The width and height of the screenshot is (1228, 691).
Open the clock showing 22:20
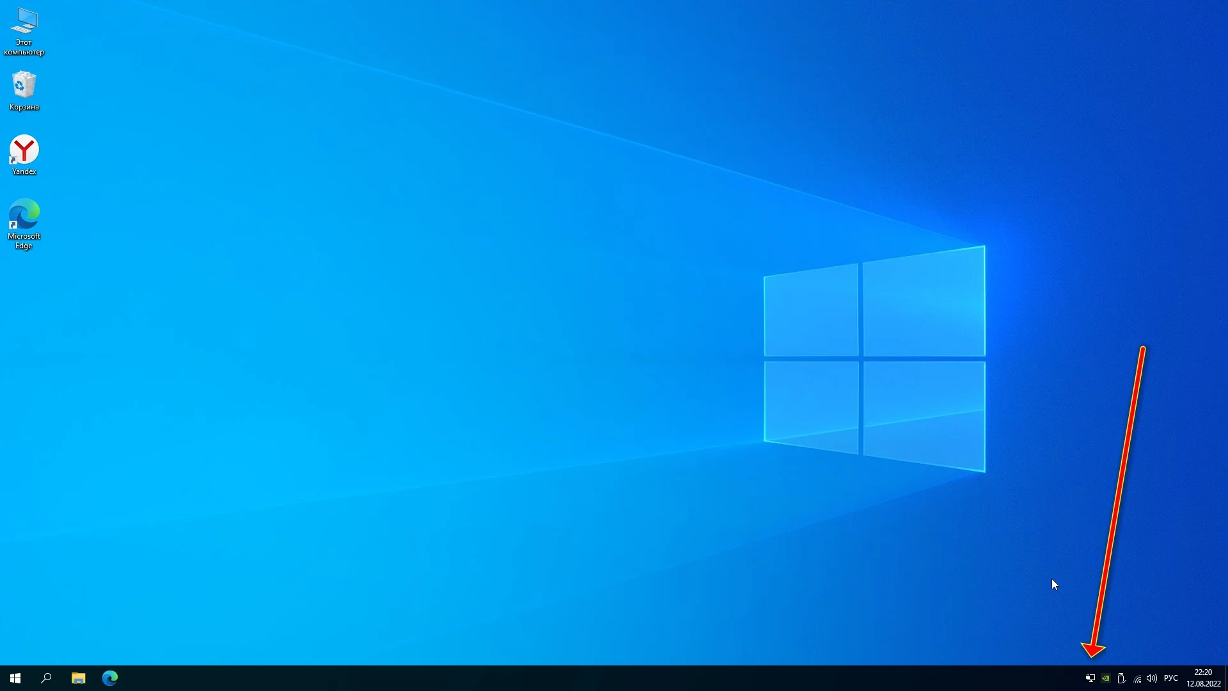(x=1203, y=672)
